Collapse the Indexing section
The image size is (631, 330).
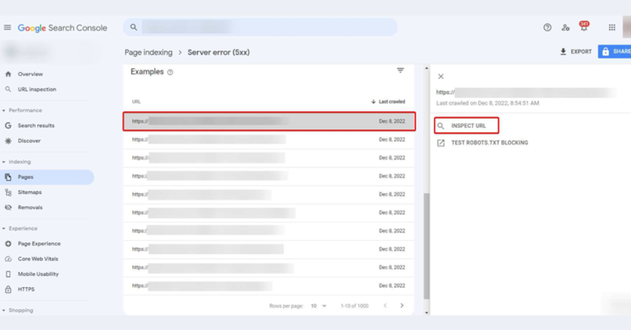click(x=17, y=161)
